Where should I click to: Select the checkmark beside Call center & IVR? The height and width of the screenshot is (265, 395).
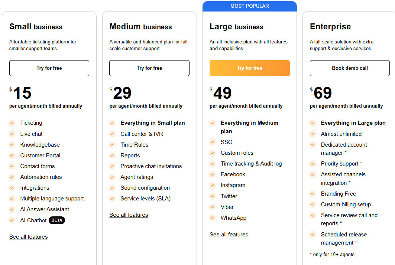pyautogui.click(x=112, y=134)
